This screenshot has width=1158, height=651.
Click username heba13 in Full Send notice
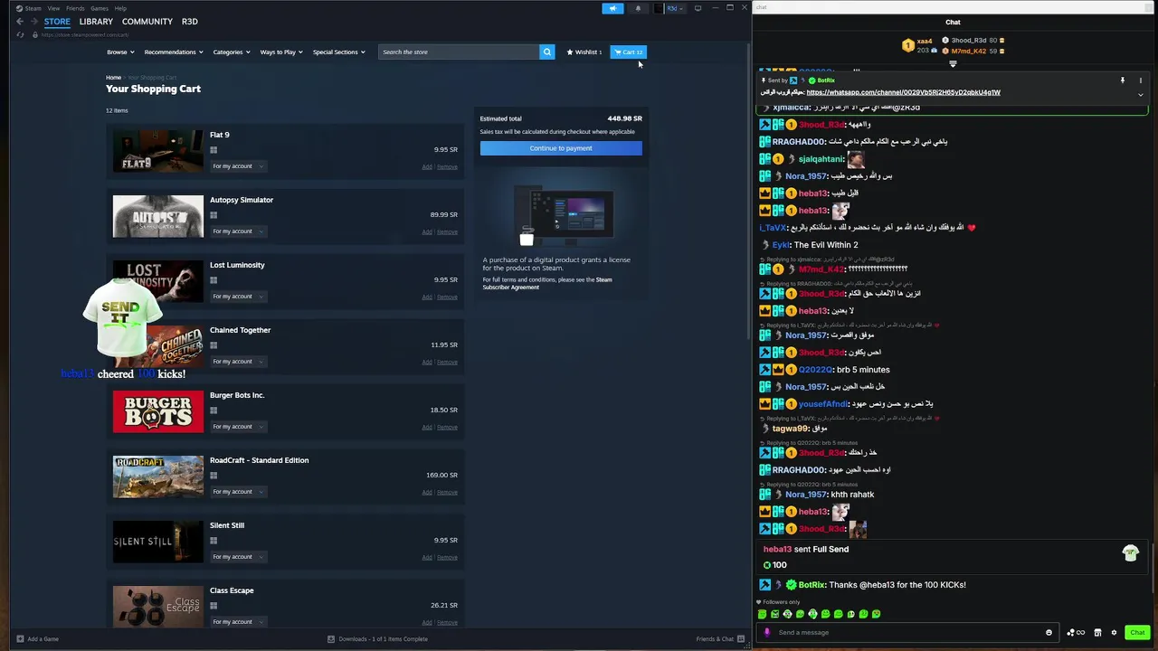(x=777, y=549)
